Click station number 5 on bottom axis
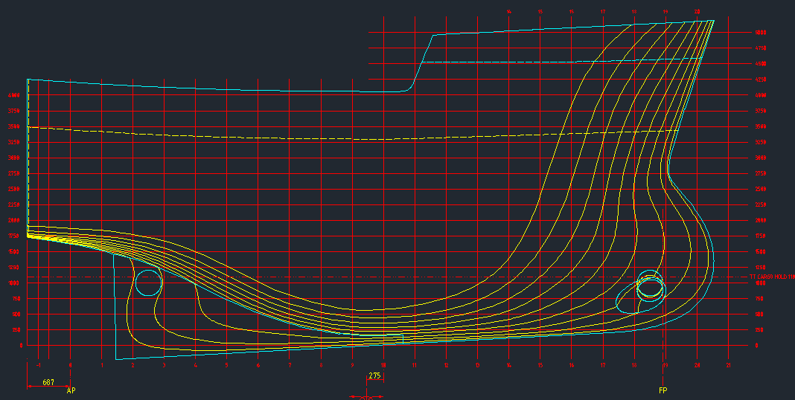The height and width of the screenshot is (400, 795). [227, 365]
